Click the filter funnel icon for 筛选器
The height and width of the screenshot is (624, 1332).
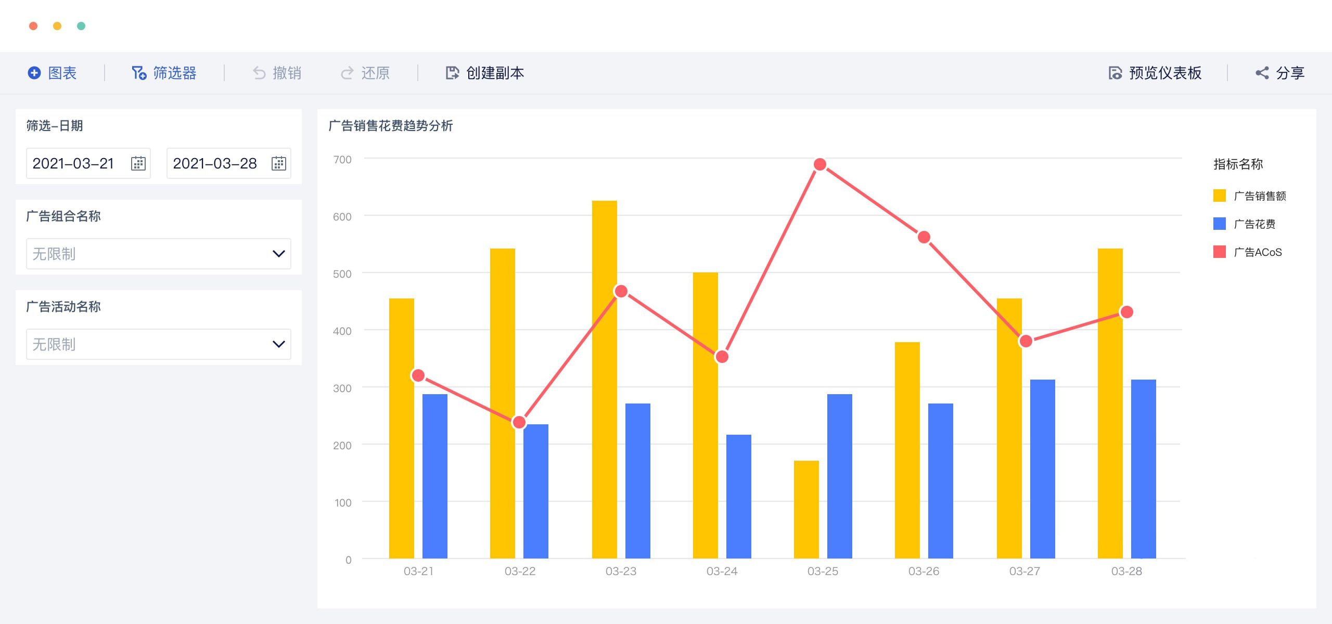click(138, 73)
